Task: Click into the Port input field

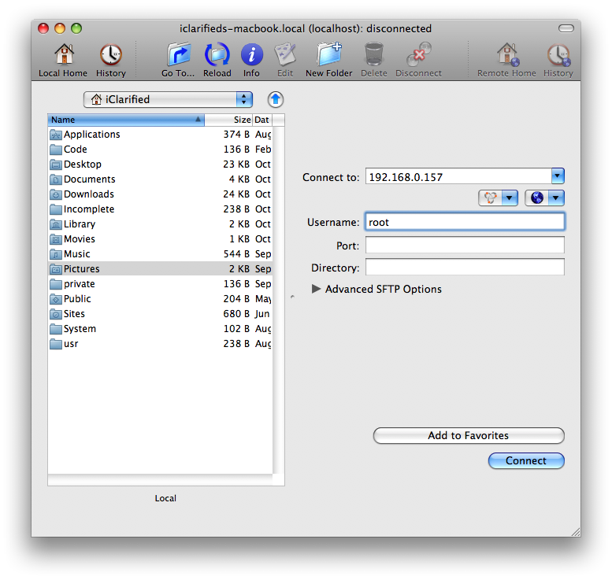Action: coord(465,246)
